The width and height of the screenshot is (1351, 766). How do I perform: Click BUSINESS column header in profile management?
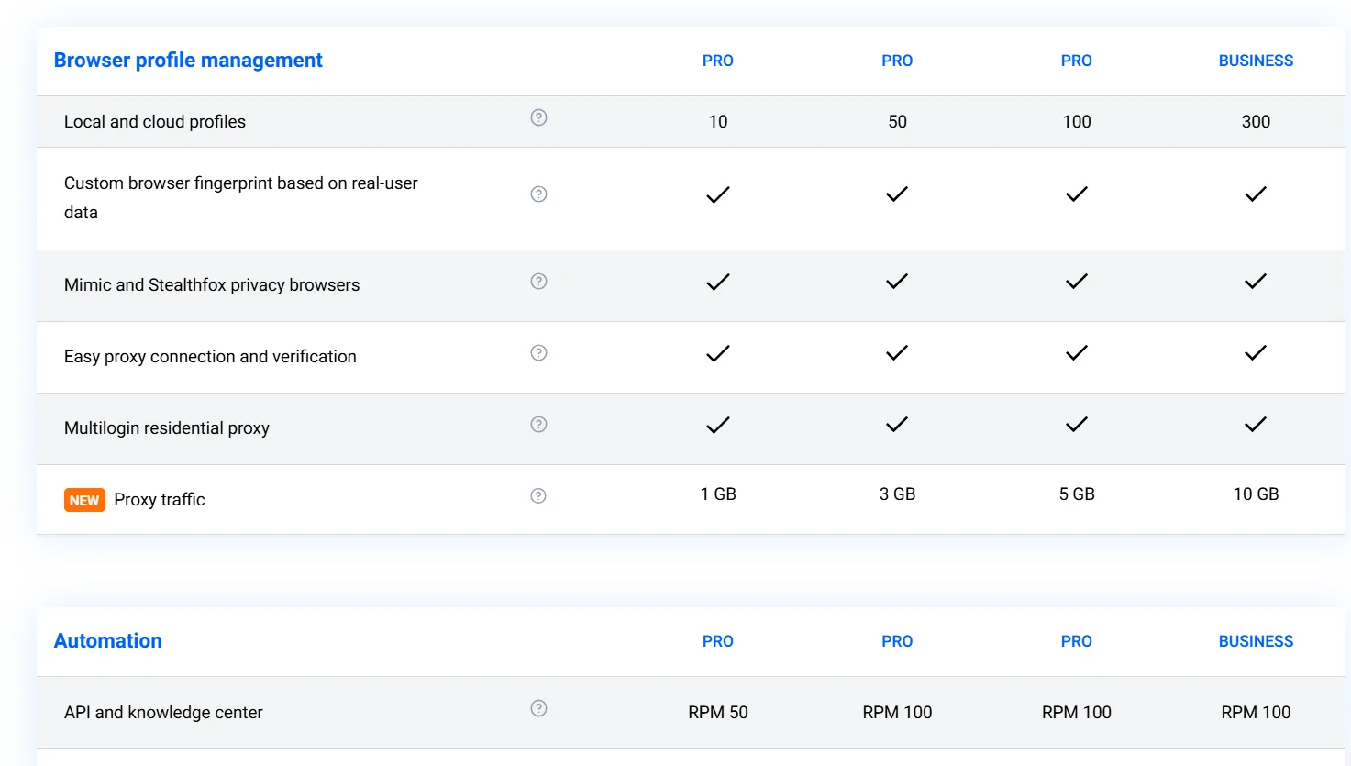1256,61
